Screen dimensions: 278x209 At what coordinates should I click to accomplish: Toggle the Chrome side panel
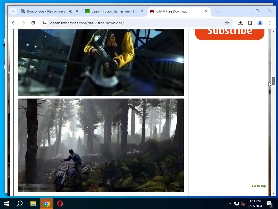(250, 23)
